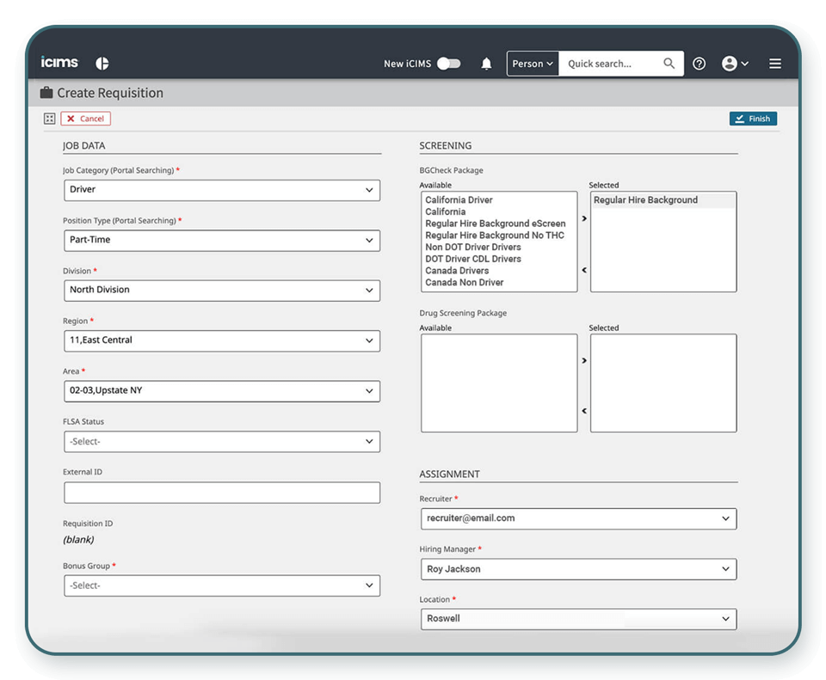This screenshot has height=680, width=826.
Task: Open the notifications bell
Action: (x=486, y=64)
